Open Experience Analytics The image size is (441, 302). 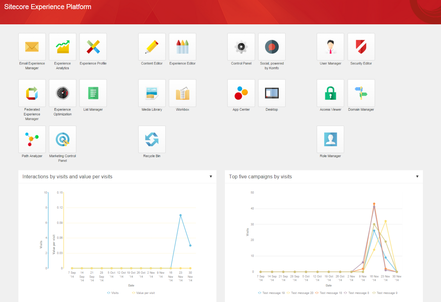[62, 47]
